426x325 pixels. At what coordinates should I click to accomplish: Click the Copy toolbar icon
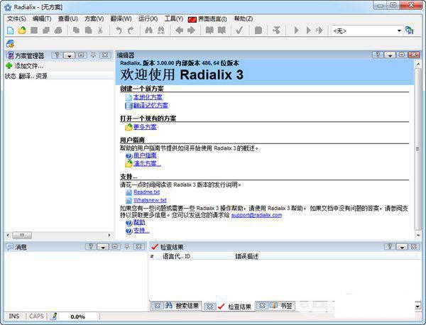coord(77,31)
